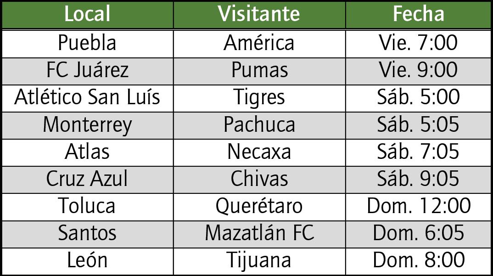Select the Sáb. 7:05 time cell
Image resolution: width=493 pixels, height=276 pixels.
418,152
